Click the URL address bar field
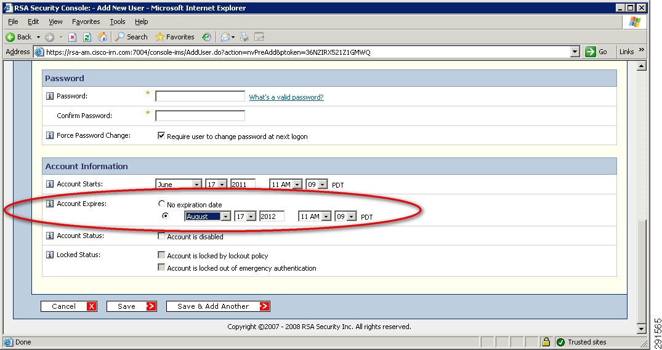Viewport: 662px width, 350px height. (x=307, y=52)
